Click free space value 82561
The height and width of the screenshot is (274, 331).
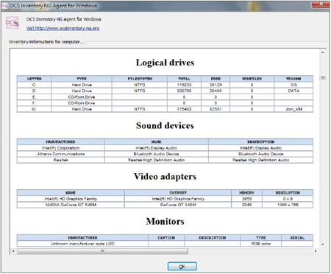[216, 109]
